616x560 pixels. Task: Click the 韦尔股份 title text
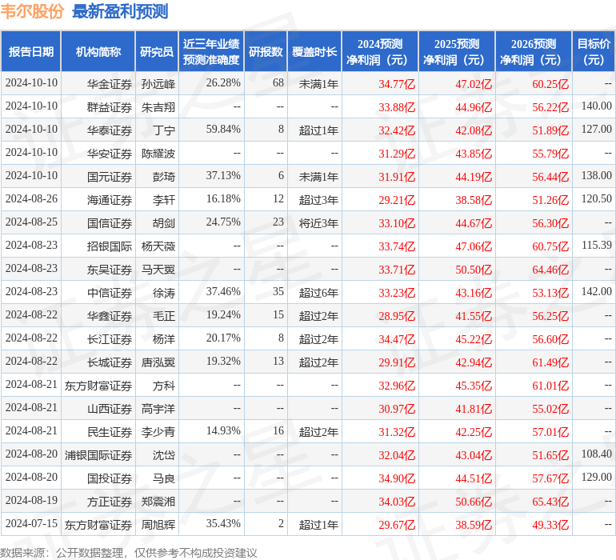coord(32,11)
